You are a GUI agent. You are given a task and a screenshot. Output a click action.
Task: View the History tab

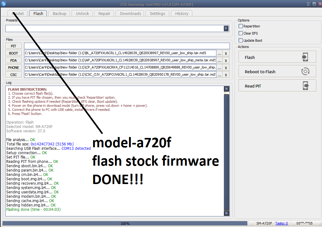tap(182, 13)
